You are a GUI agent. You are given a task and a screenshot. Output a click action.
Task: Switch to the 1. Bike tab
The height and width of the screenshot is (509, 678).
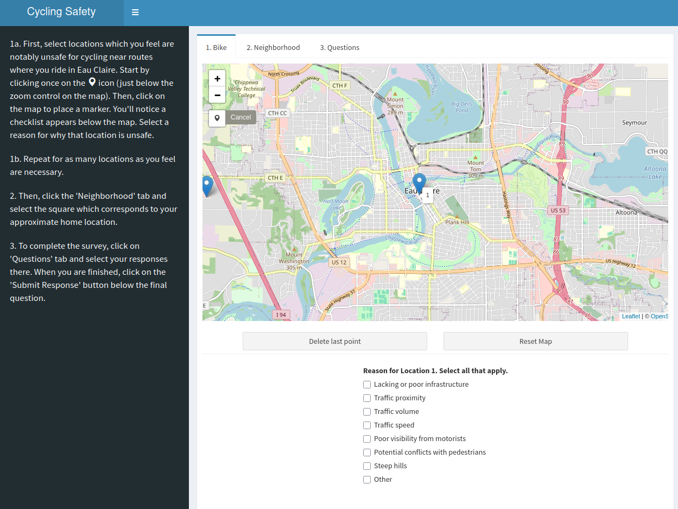216,47
